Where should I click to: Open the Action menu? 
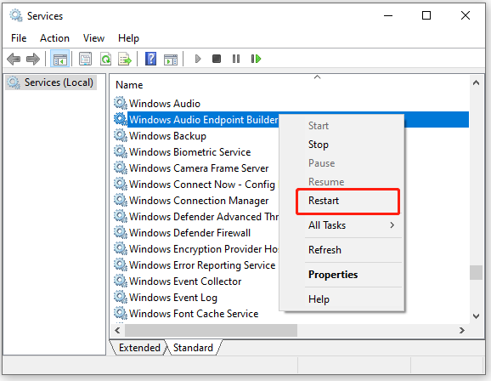54,38
